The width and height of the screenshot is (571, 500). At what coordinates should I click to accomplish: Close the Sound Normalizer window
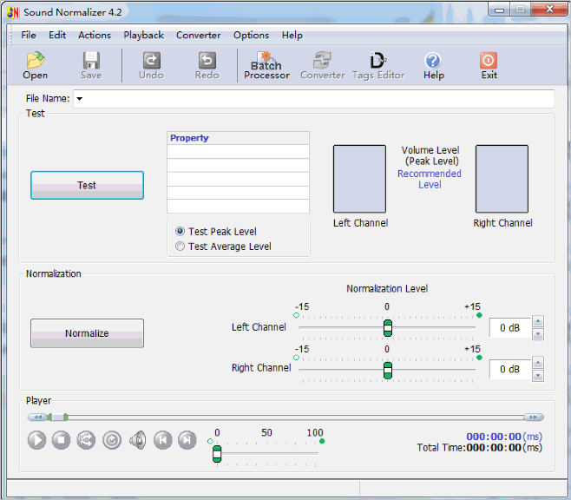click(x=549, y=10)
